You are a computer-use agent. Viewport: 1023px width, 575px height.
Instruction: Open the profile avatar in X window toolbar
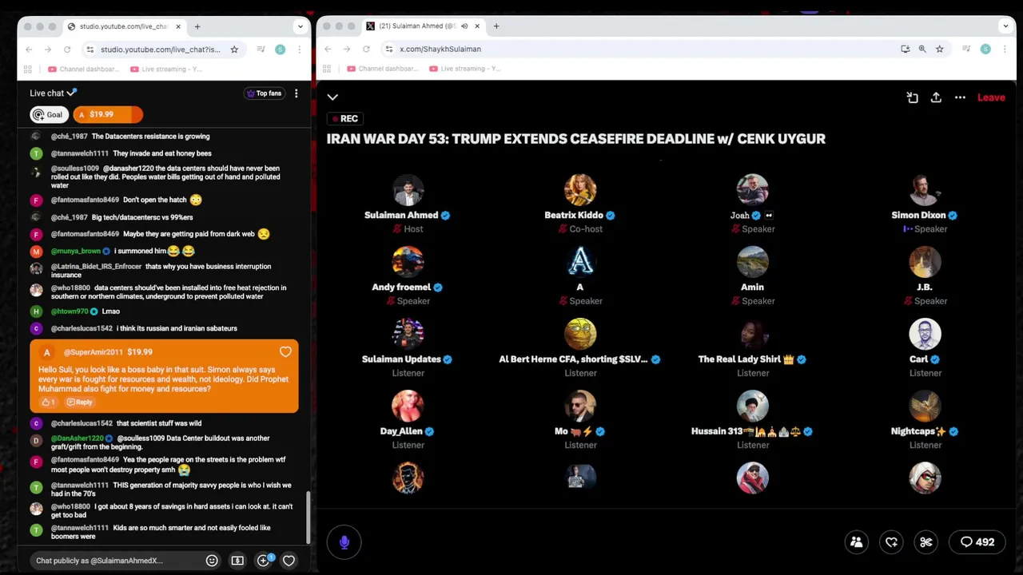point(985,50)
